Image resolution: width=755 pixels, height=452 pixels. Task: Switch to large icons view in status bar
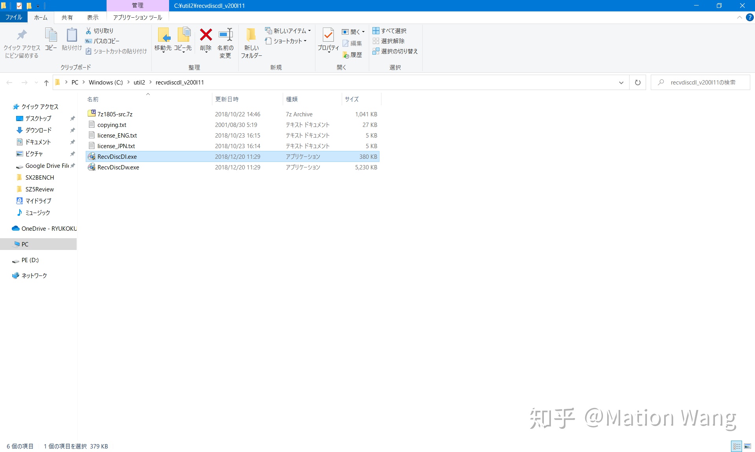pyautogui.click(x=748, y=446)
